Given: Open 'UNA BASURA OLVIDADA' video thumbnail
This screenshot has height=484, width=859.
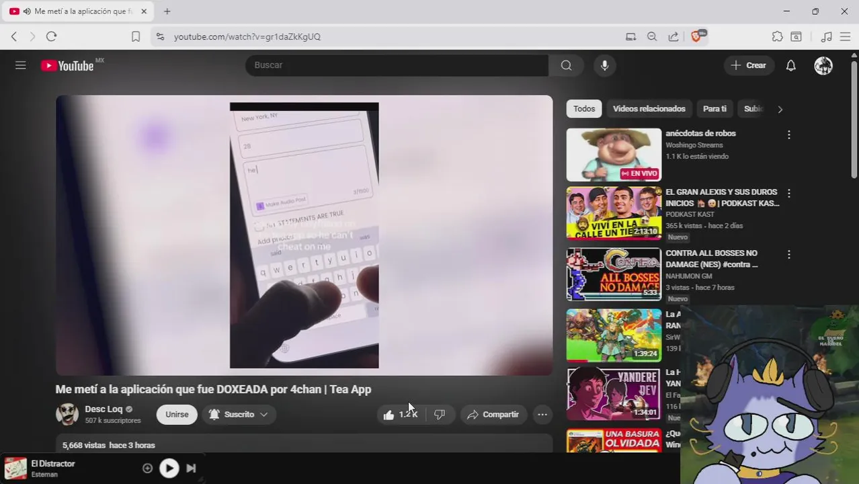Looking at the screenshot, I should 614,440.
